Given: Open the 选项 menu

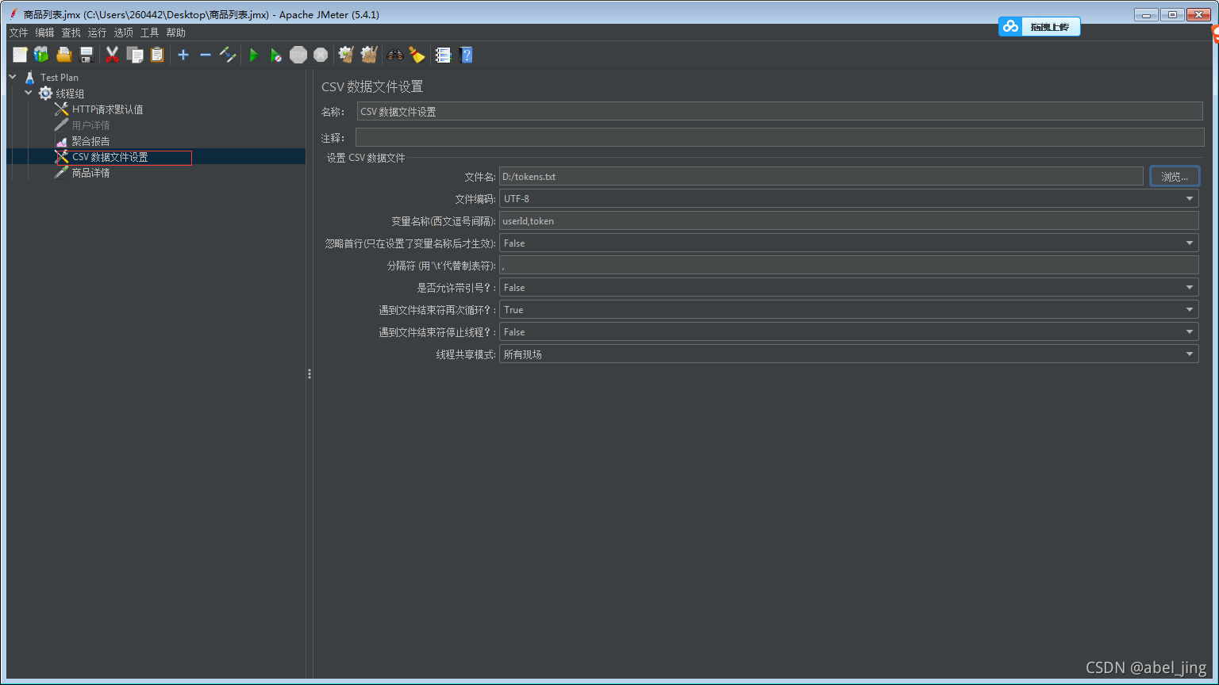Looking at the screenshot, I should coord(123,32).
